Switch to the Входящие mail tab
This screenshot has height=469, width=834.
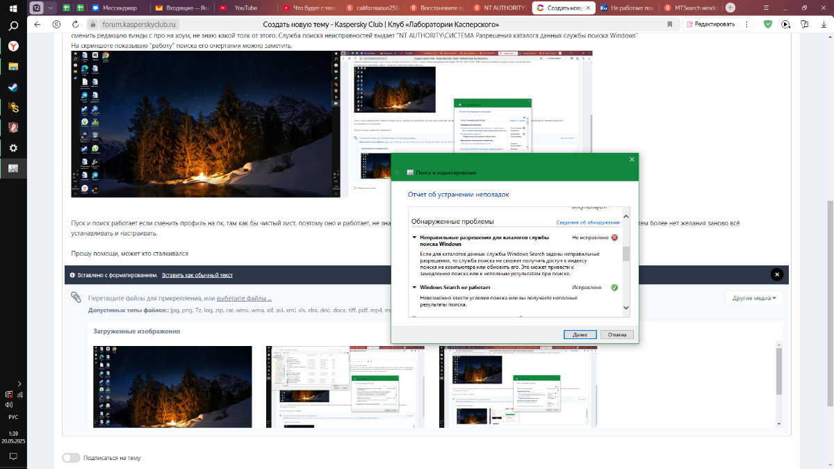click(x=181, y=8)
